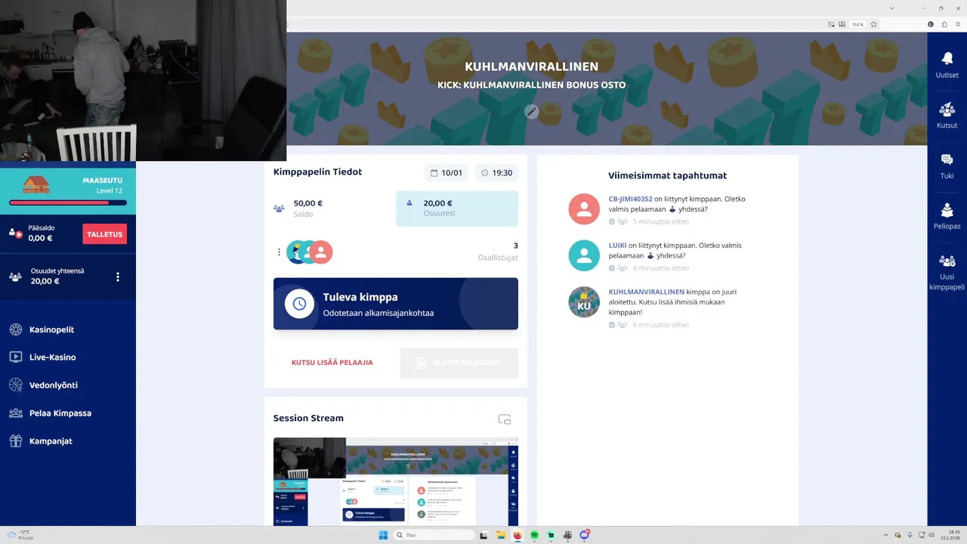
Task: Click the Osuudet yhteensä group icon
Action: (15, 277)
